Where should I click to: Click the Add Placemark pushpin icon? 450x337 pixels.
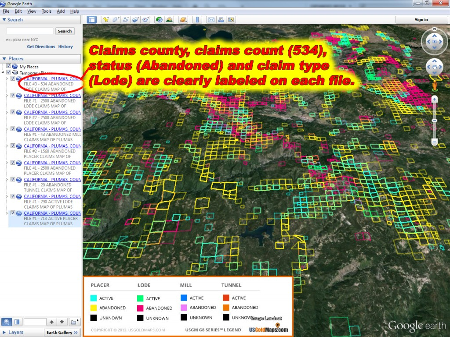[x=105, y=20]
